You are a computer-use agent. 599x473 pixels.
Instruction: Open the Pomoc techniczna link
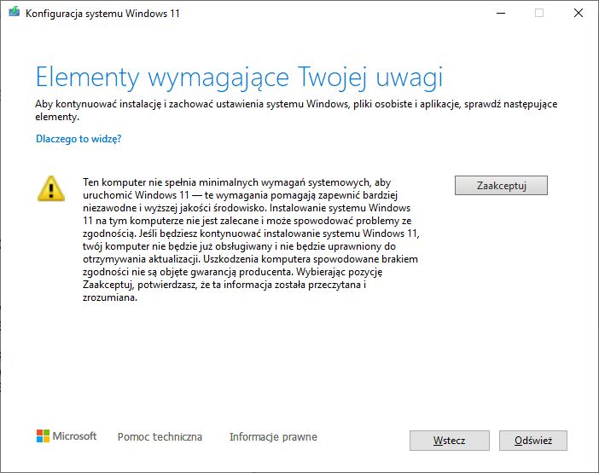point(160,436)
